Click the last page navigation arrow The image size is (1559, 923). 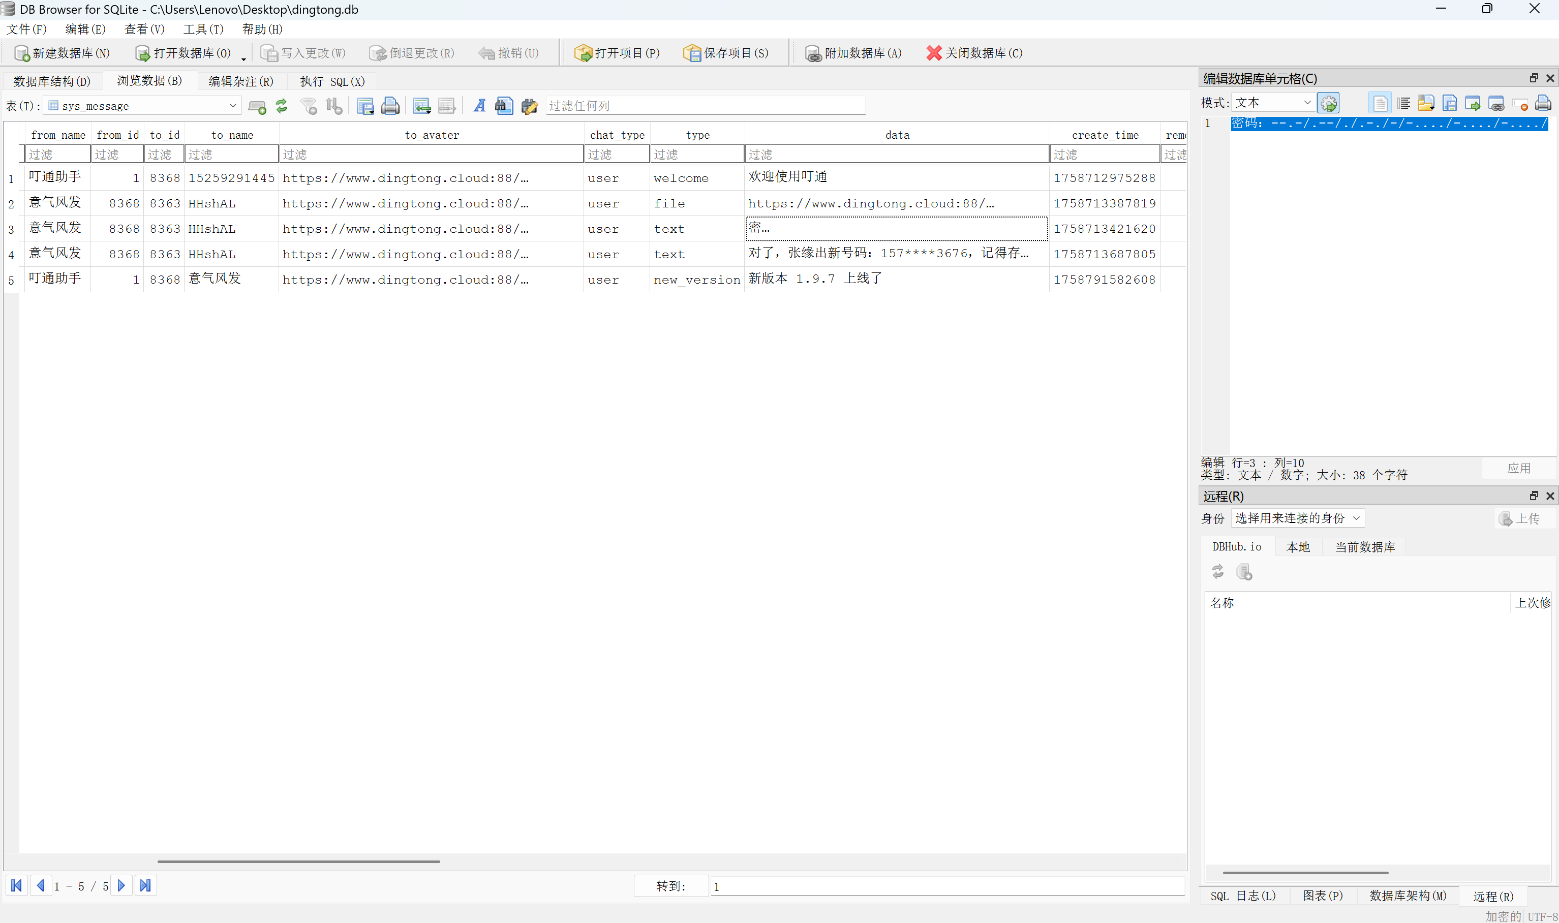point(145,885)
